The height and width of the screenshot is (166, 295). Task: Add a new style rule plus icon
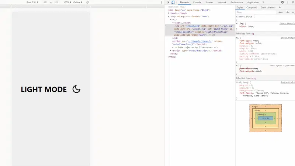coord(293,13)
